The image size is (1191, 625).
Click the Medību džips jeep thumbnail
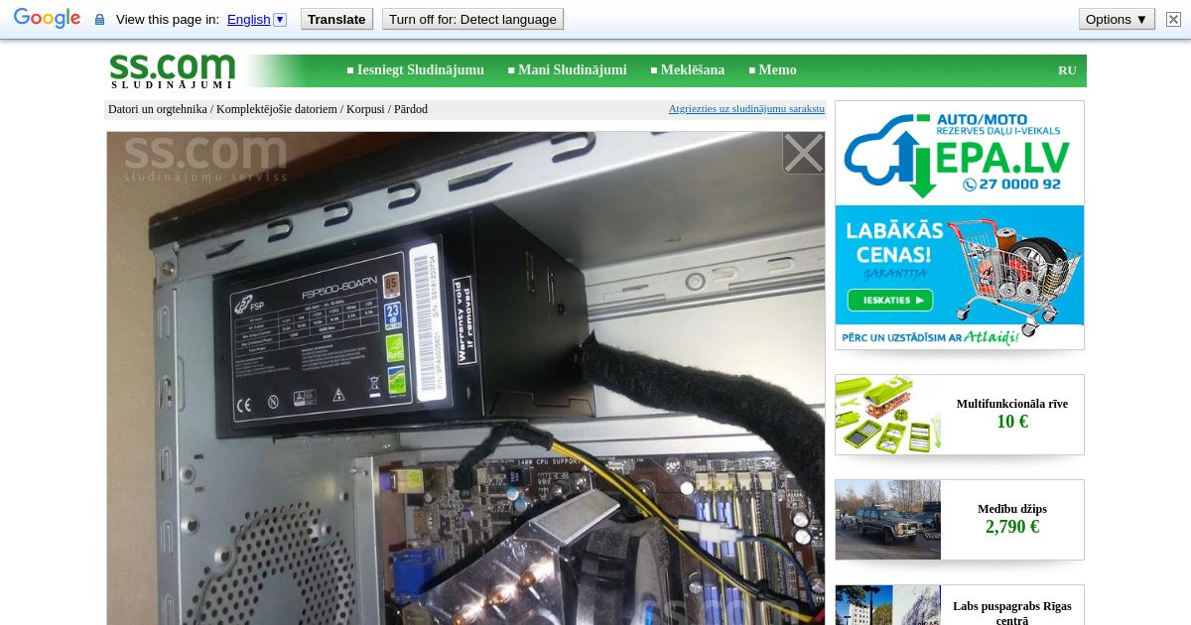[x=888, y=520]
